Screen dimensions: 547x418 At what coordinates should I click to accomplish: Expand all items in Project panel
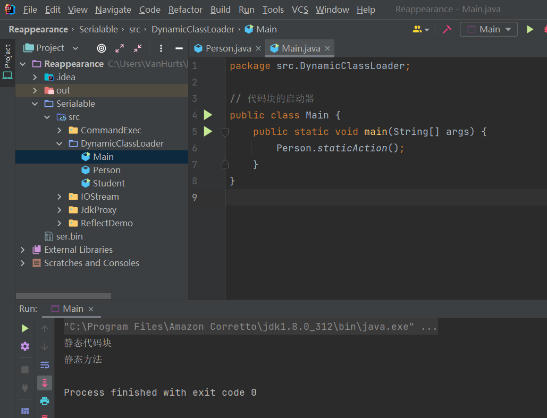click(x=120, y=48)
